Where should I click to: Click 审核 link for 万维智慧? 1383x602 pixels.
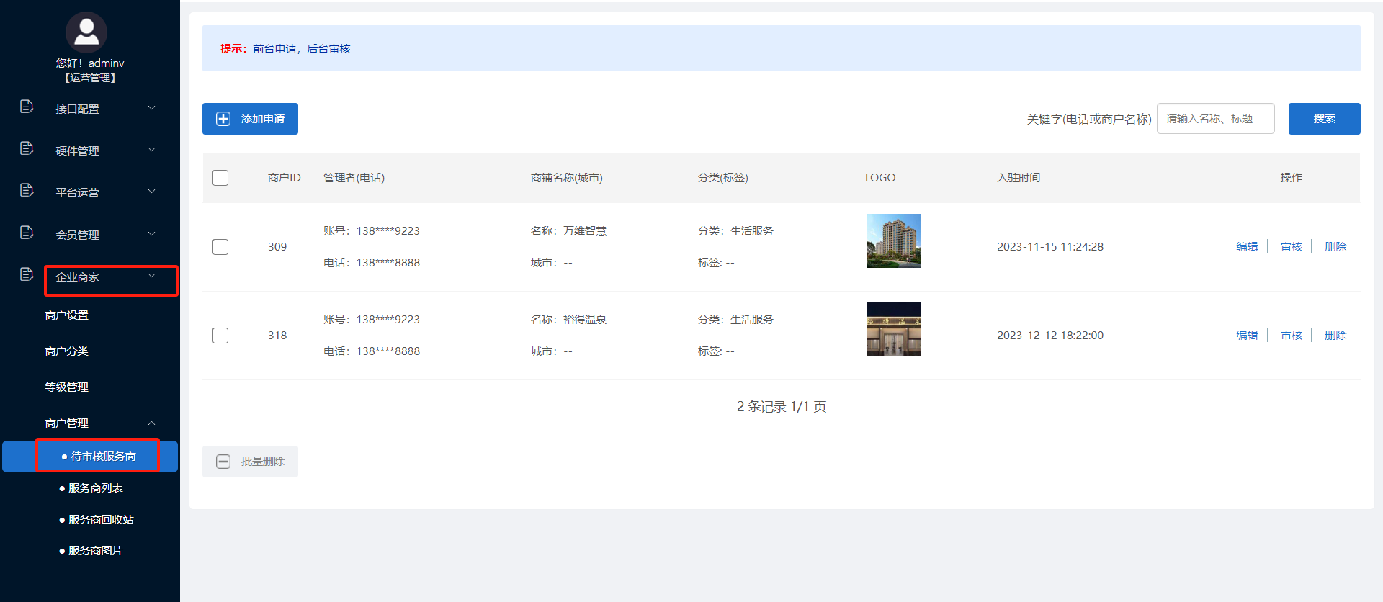pos(1291,247)
